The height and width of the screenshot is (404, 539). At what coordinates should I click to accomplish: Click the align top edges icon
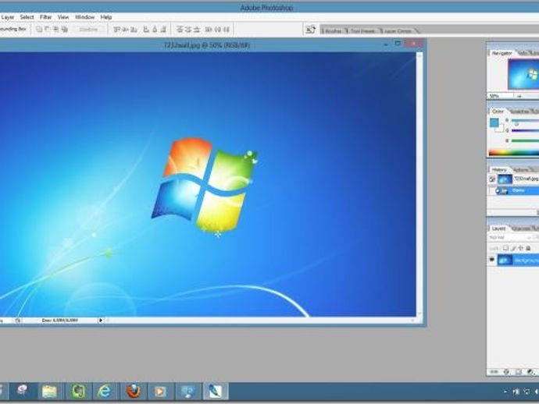(x=116, y=30)
